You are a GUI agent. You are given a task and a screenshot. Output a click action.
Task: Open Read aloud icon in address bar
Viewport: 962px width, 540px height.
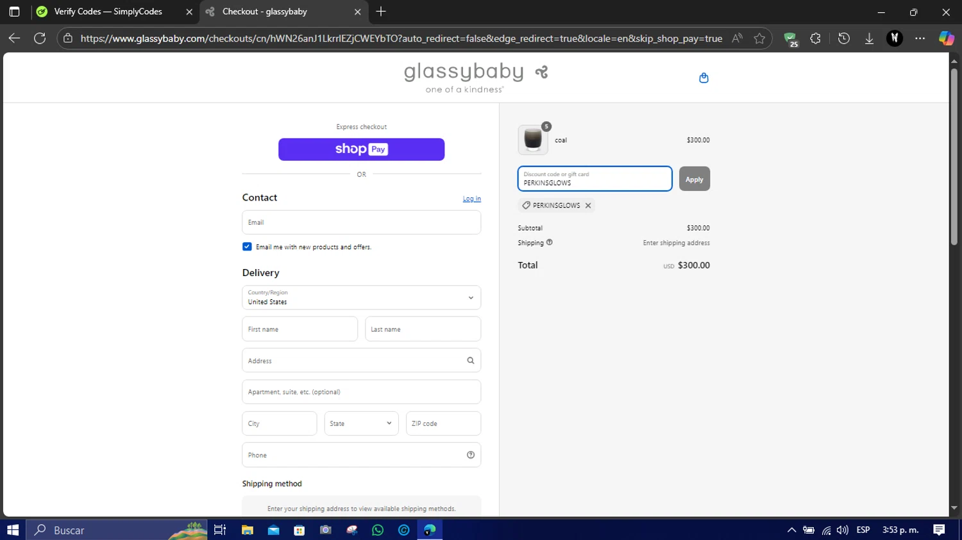pyautogui.click(x=737, y=38)
